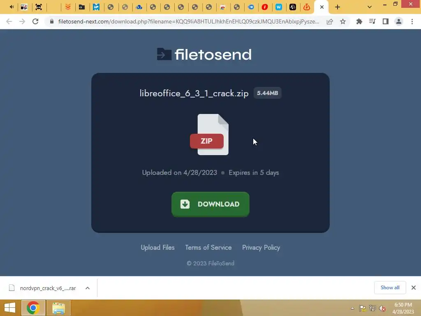The height and width of the screenshot is (316, 421).
Task: Open the Windows Start button
Action: [x=10, y=308]
